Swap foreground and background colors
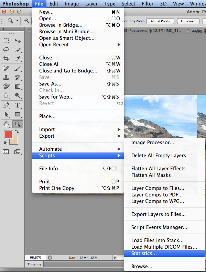This screenshot has width=206, height=272. [17, 132]
